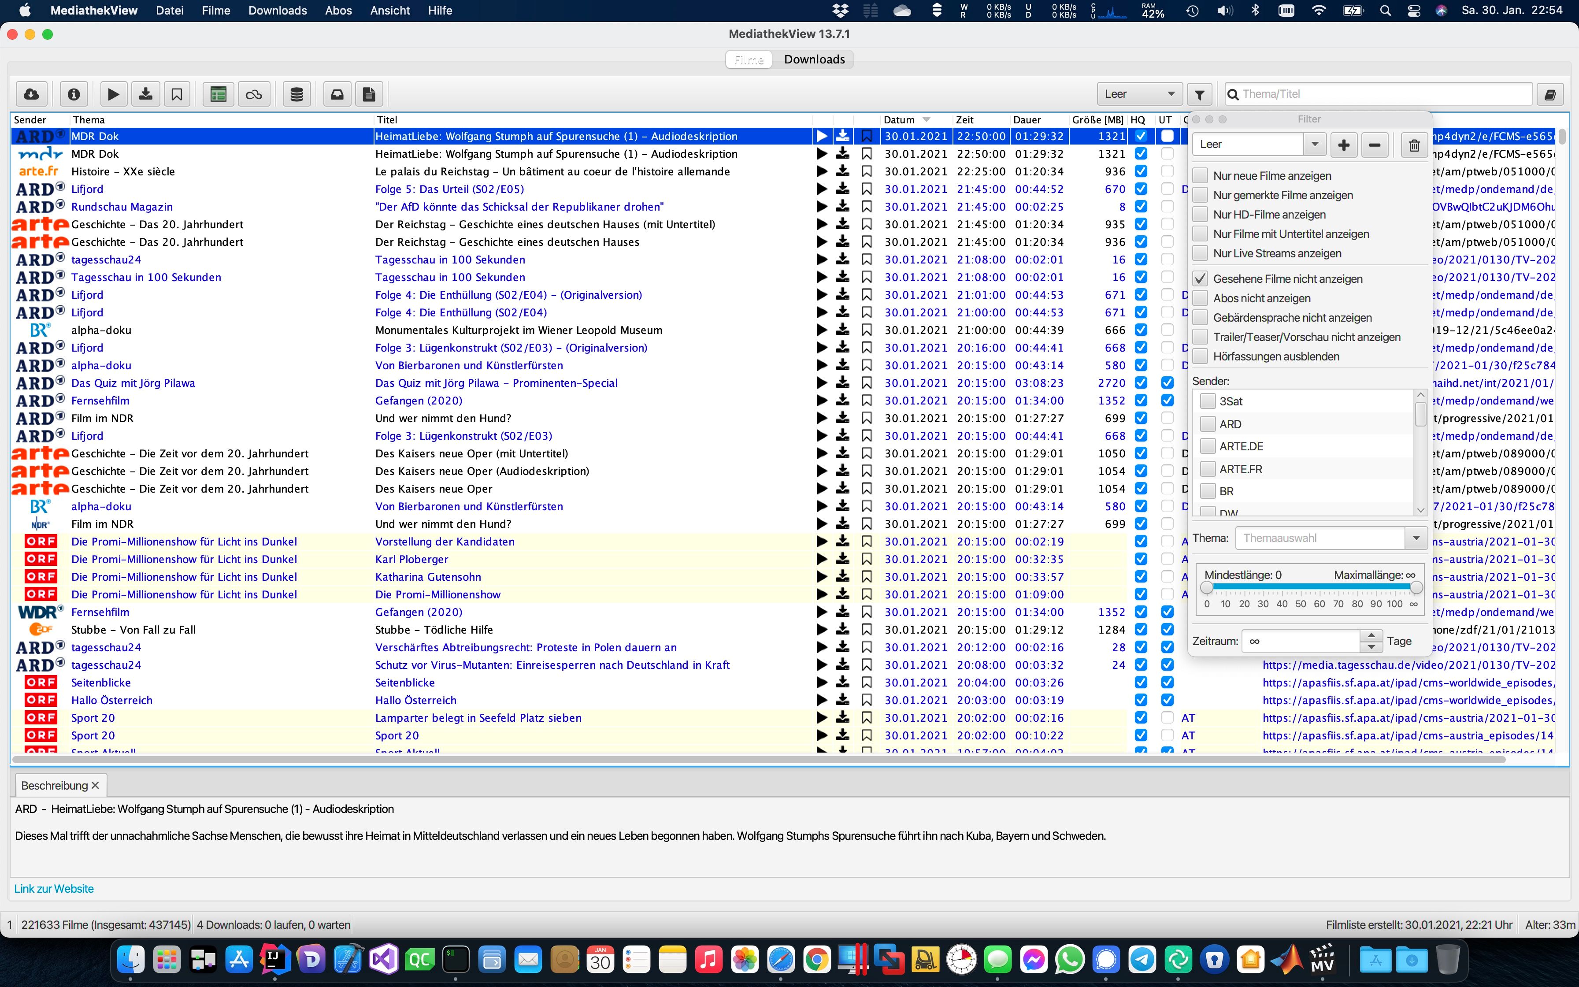Image resolution: width=1579 pixels, height=987 pixels.
Task: Click the Link zur Website link
Action: (54, 889)
